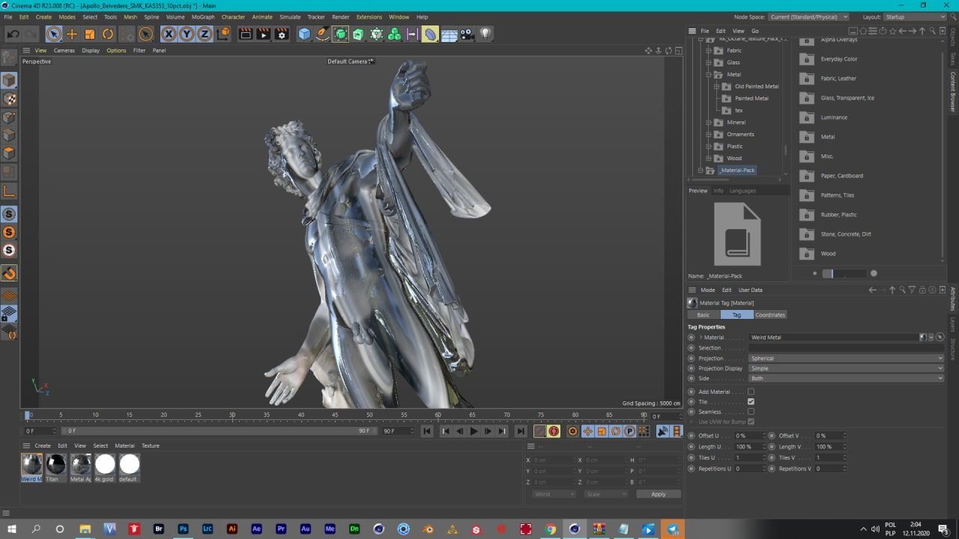Select the 4k gold material thumbnail
This screenshot has width=959, height=539.
click(x=105, y=468)
